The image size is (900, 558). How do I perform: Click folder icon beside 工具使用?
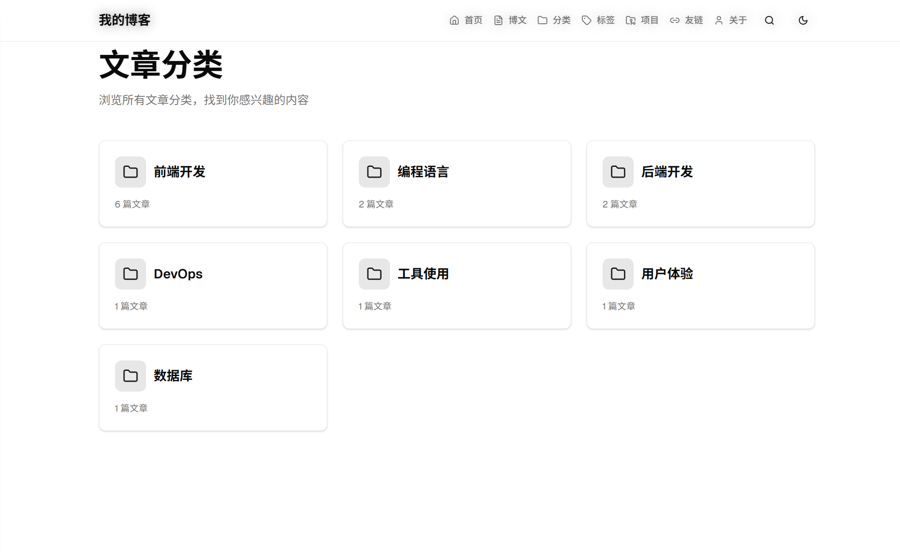click(374, 274)
